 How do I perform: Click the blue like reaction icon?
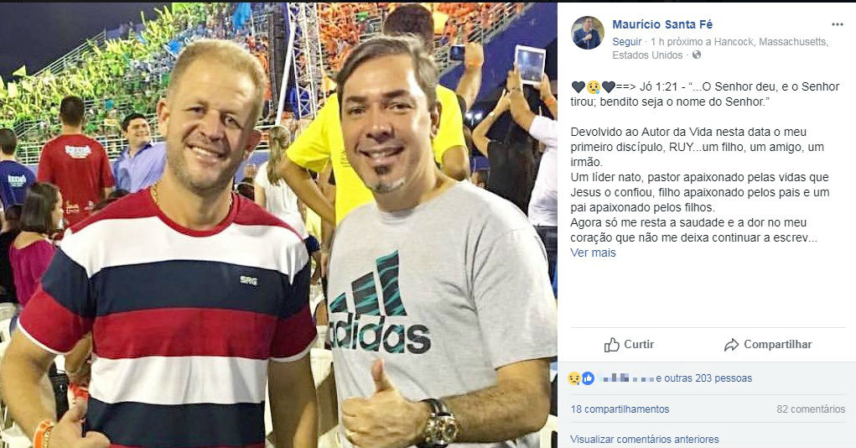[x=588, y=378]
